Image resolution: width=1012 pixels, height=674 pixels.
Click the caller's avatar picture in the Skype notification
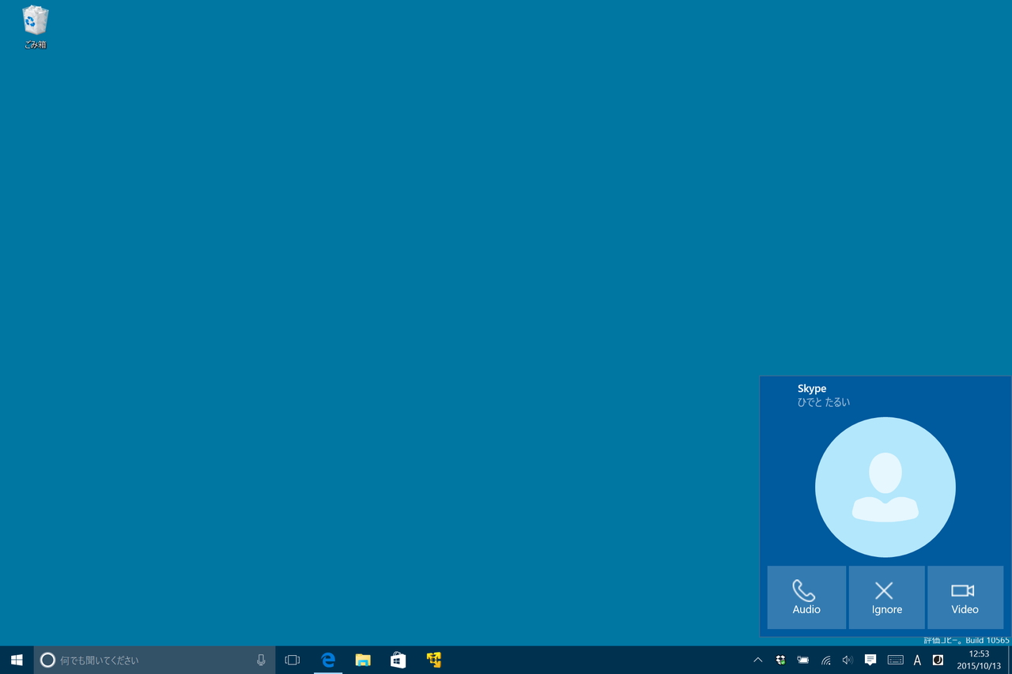point(885,488)
